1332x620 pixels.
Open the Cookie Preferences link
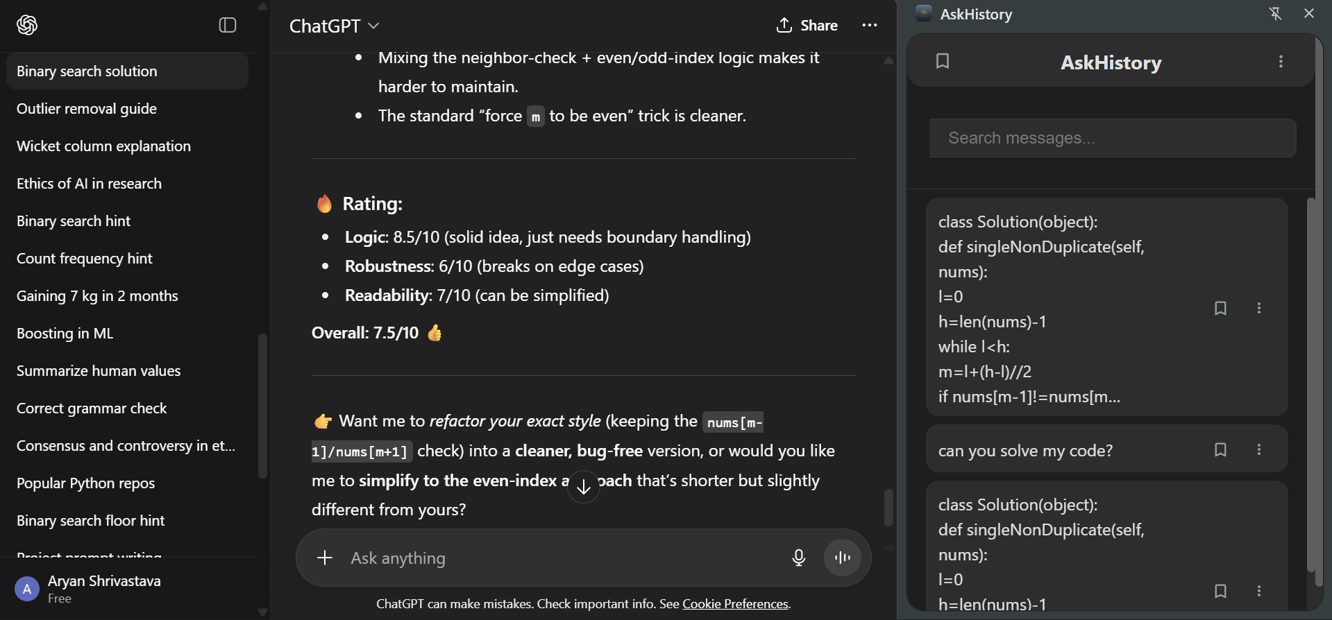coord(735,604)
